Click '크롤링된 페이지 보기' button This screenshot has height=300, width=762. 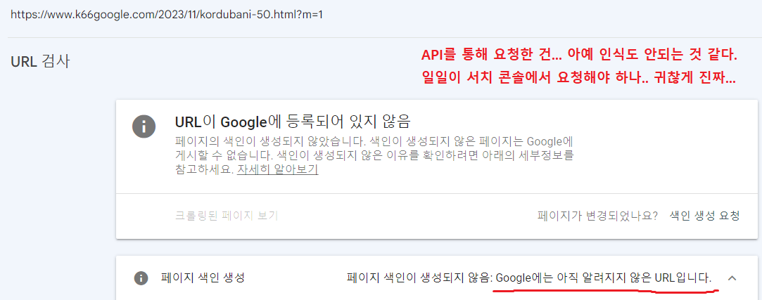pyautogui.click(x=227, y=216)
